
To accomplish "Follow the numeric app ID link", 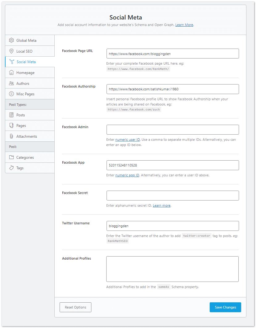I will (x=127, y=175).
